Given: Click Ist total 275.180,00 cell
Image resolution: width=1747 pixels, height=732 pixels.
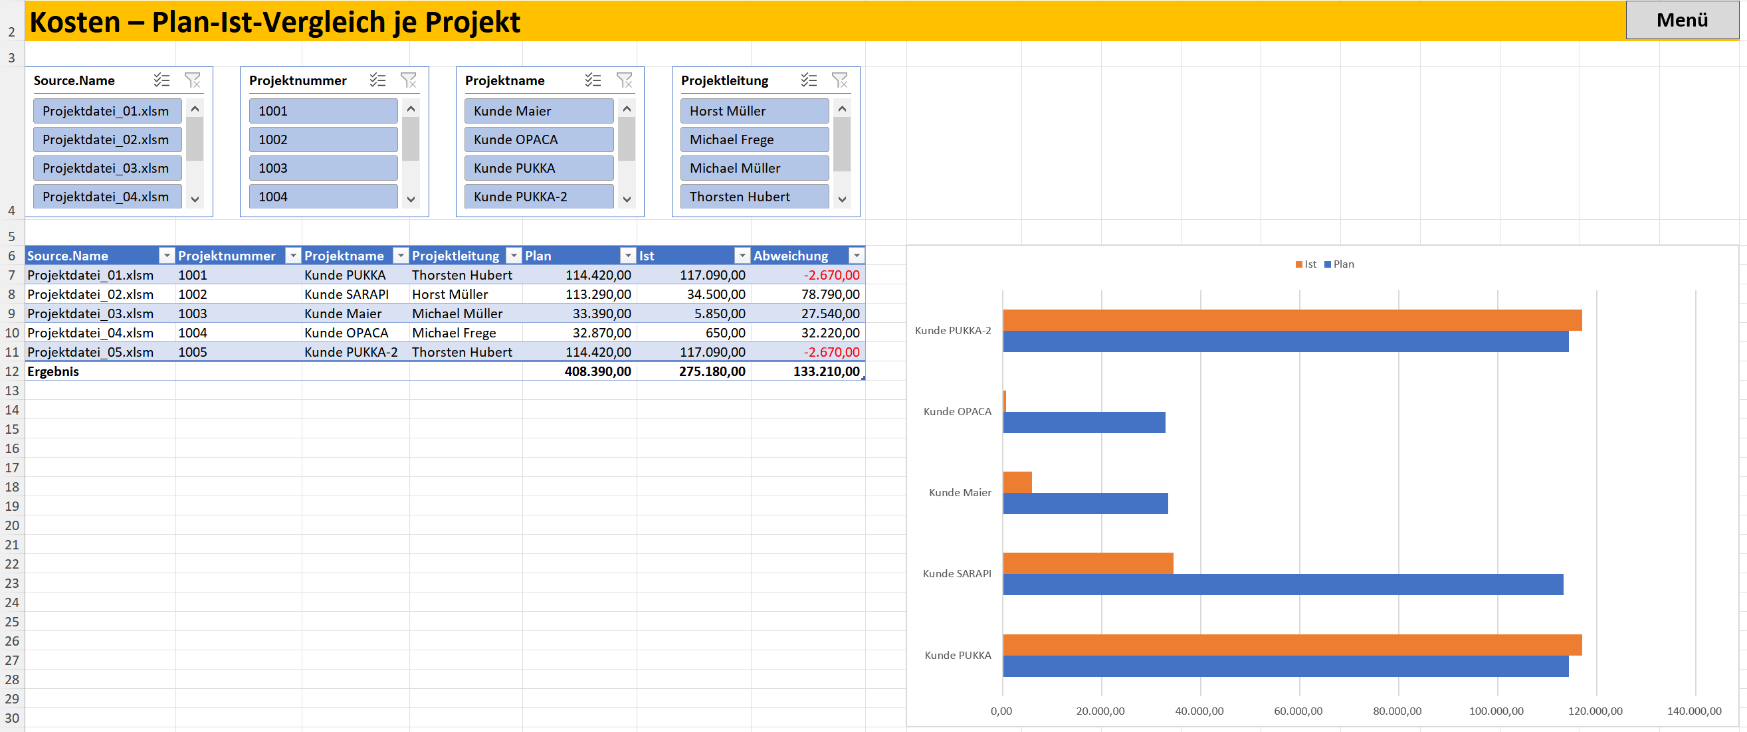Looking at the screenshot, I should point(694,371).
